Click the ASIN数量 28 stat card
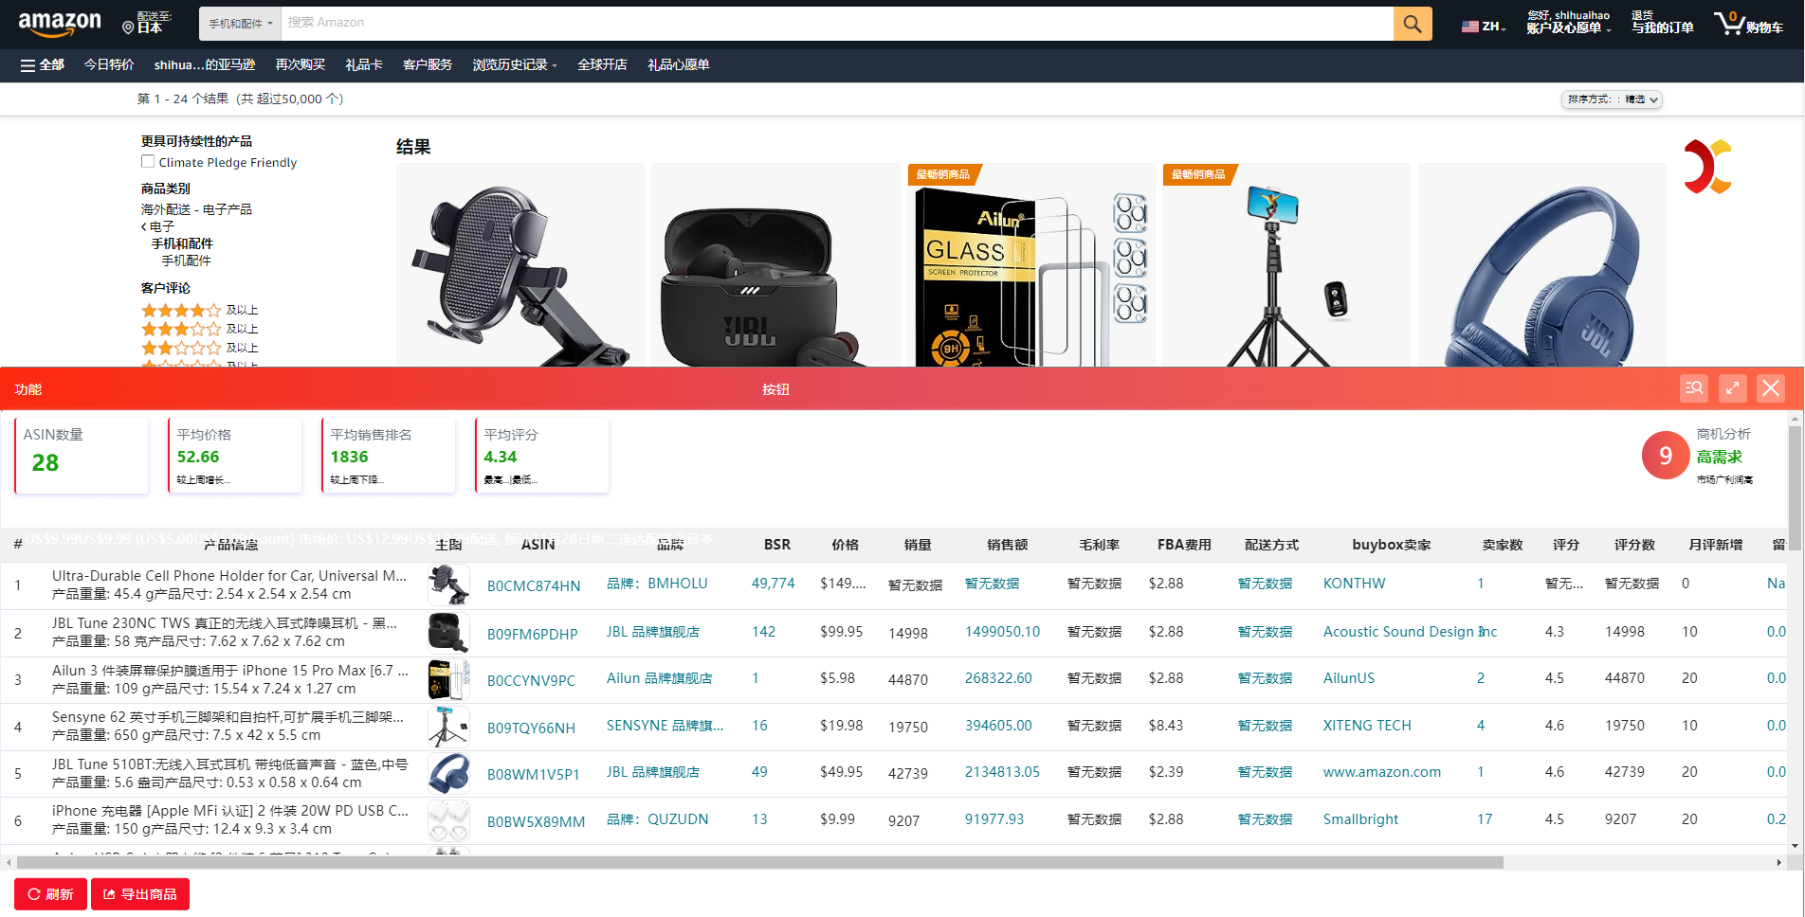The image size is (1805, 917). pos(82,456)
